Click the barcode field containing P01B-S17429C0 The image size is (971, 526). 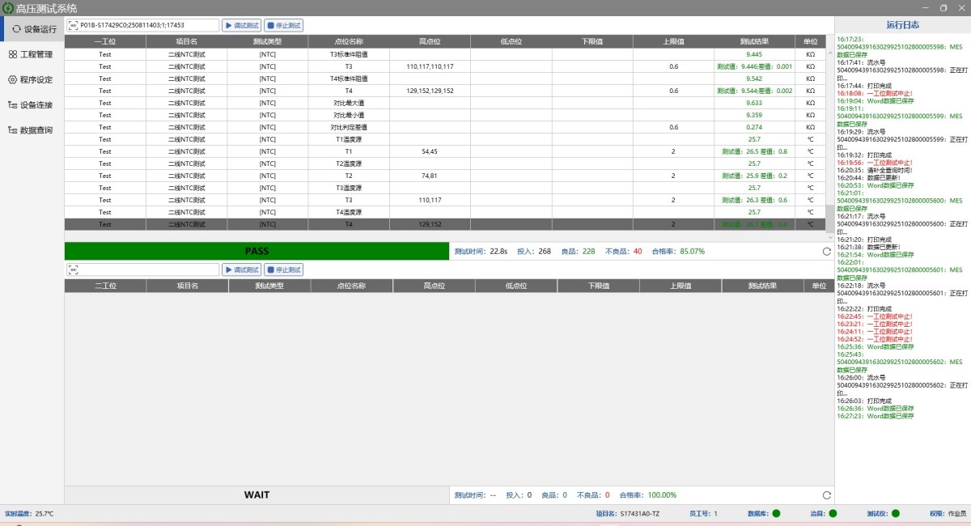[147, 25]
